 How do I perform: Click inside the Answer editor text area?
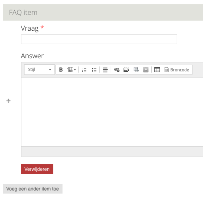pyautogui.click(x=112, y=111)
